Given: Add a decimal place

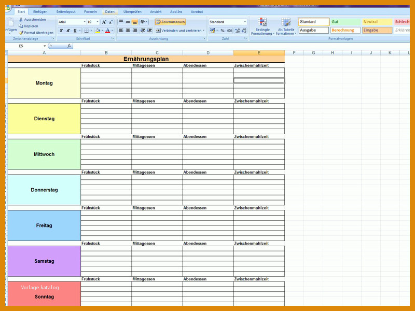Looking at the screenshot, I should pyautogui.click(x=238, y=31).
